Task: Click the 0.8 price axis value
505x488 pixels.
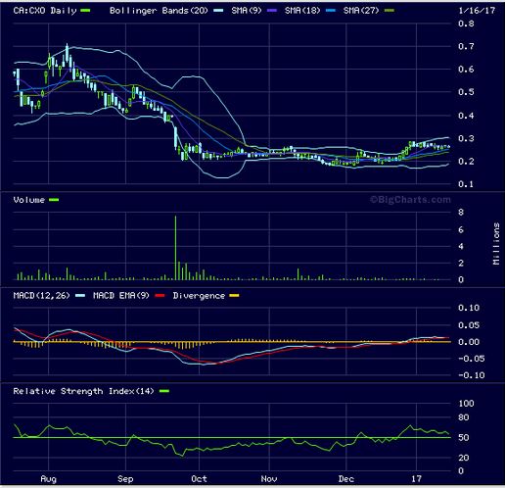Action: pyautogui.click(x=466, y=24)
